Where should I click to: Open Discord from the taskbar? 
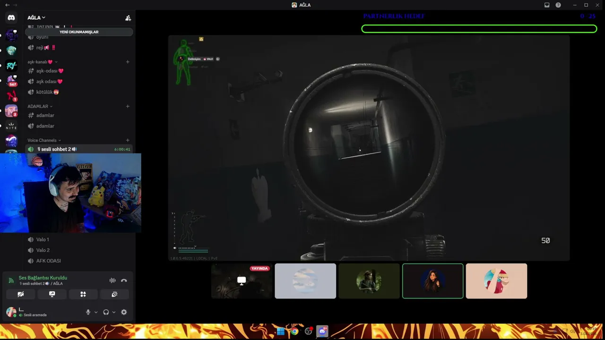coord(323,331)
